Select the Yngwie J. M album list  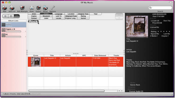tap(13, 30)
